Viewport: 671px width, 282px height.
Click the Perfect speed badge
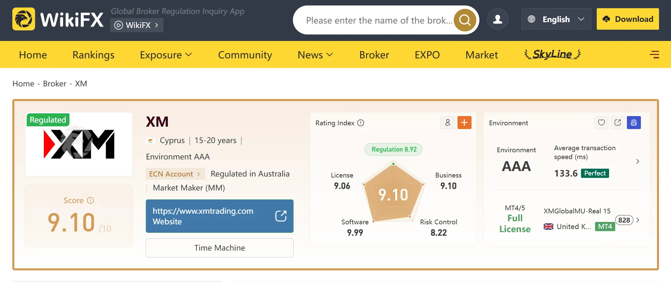point(595,173)
